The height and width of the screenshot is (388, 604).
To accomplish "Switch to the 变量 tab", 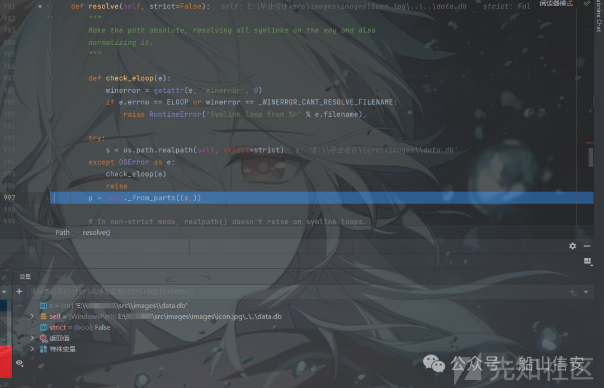I will coord(25,276).
